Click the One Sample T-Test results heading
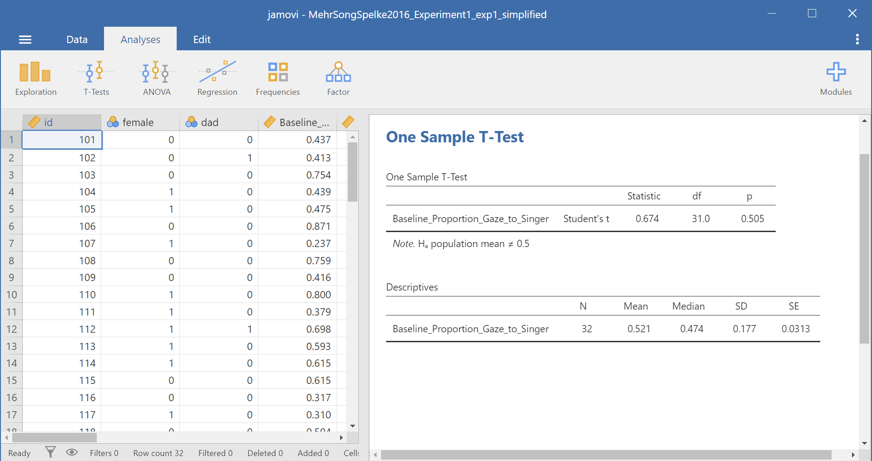The image size is (872, 461). [455, 137]
